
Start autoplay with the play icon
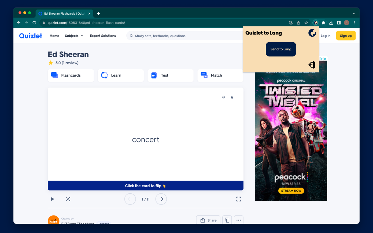point(52,199)
